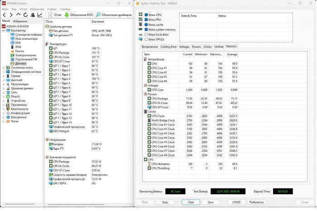Toggle Stress system memory checkbox
The image size is (317, 211).
[146, 30]
